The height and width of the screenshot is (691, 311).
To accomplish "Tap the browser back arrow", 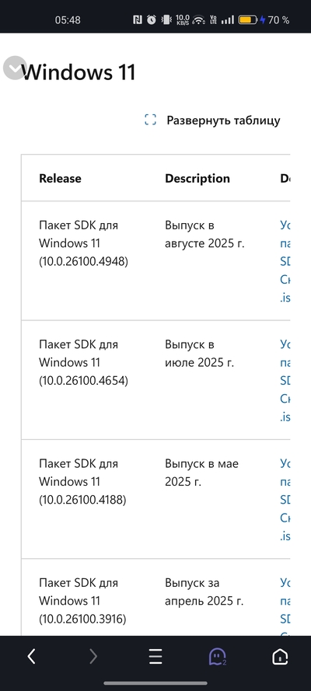I will [x=31, y=657].
